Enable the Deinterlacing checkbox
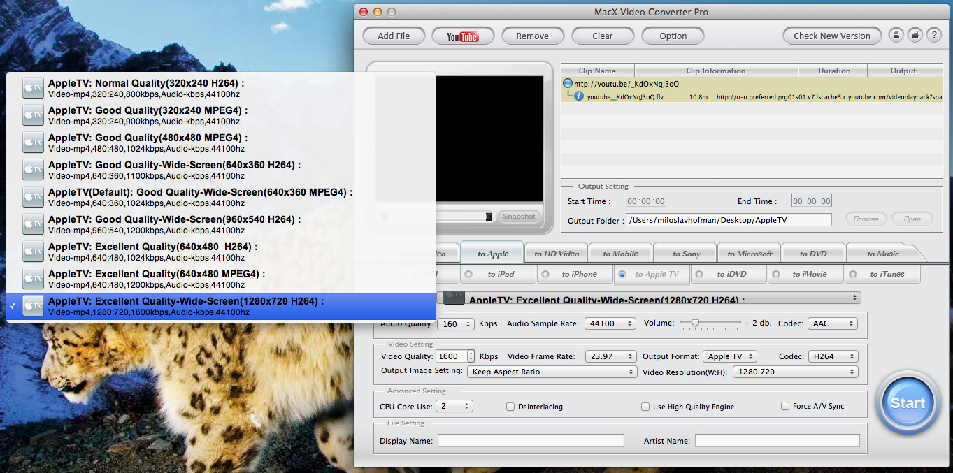This screenshot has height=473, width=953. click(x=510, y=406)
